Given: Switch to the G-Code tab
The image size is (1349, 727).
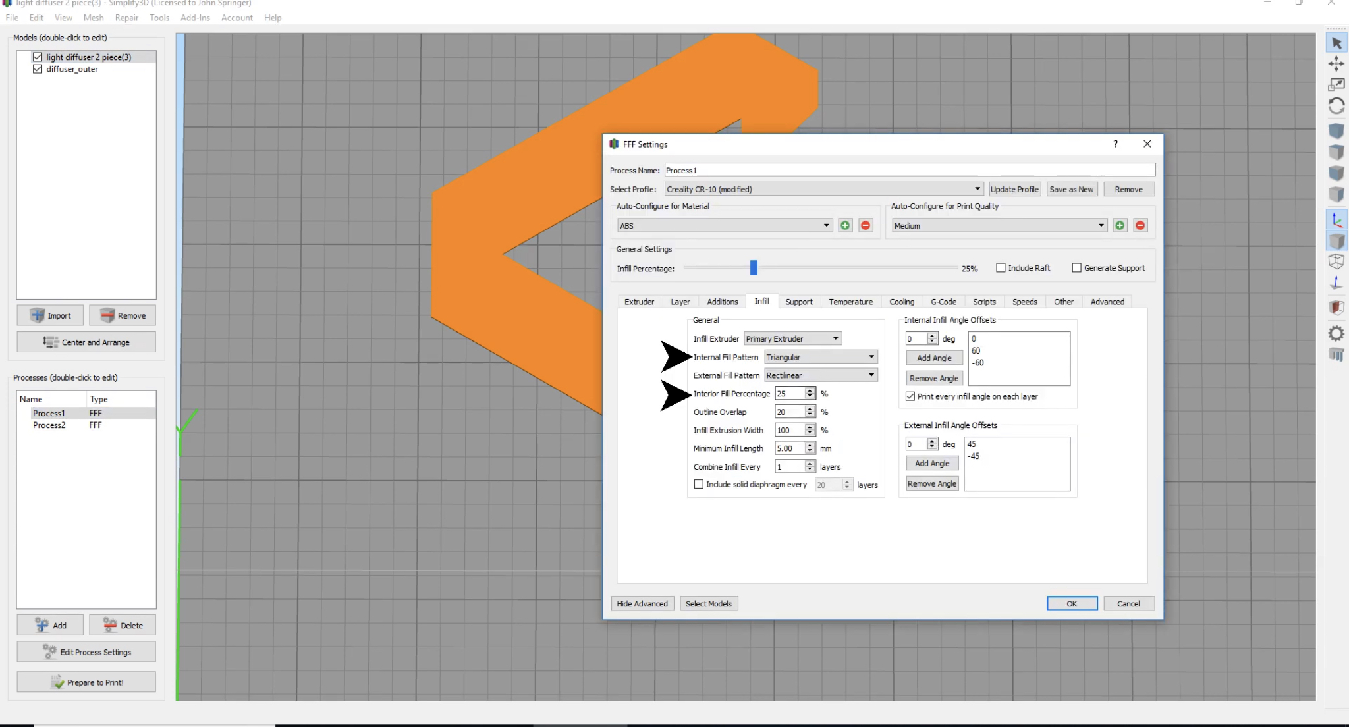Looking at the screenshot, I should pos(943,302).
